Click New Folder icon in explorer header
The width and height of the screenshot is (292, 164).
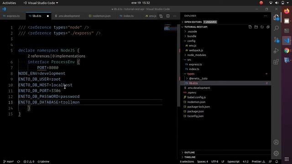(x=256, y=27)
